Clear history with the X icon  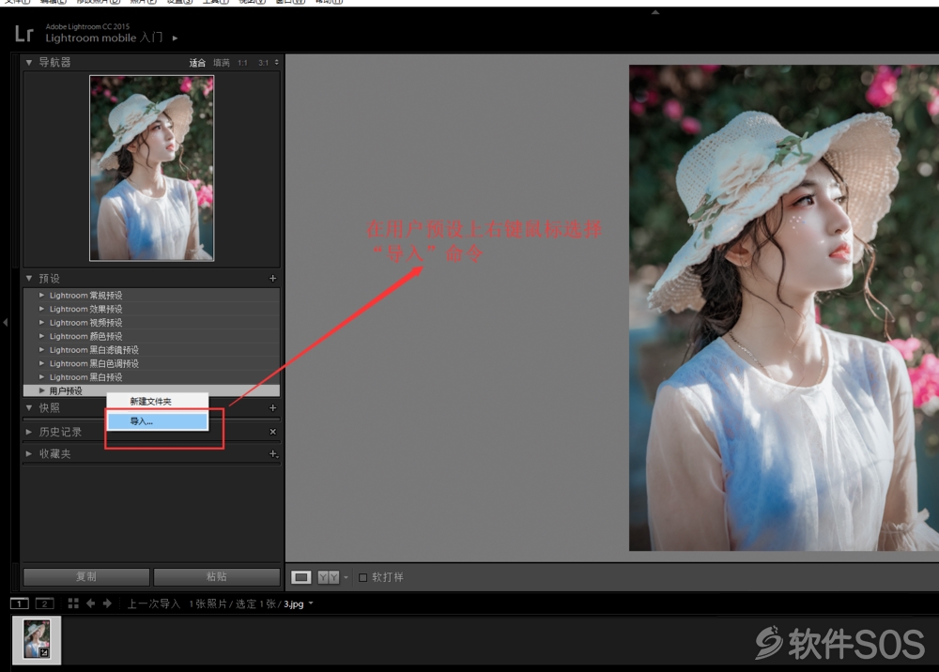[x=272, y=432]
